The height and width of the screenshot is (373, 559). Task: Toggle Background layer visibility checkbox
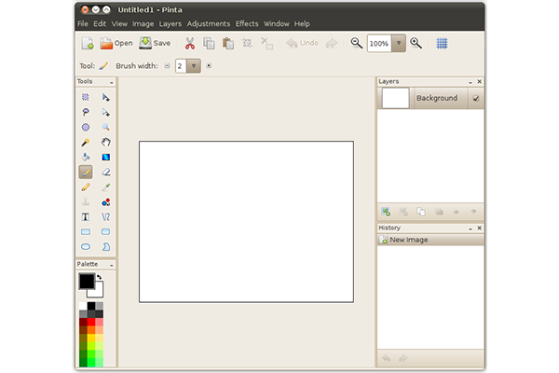pos(476,98)
